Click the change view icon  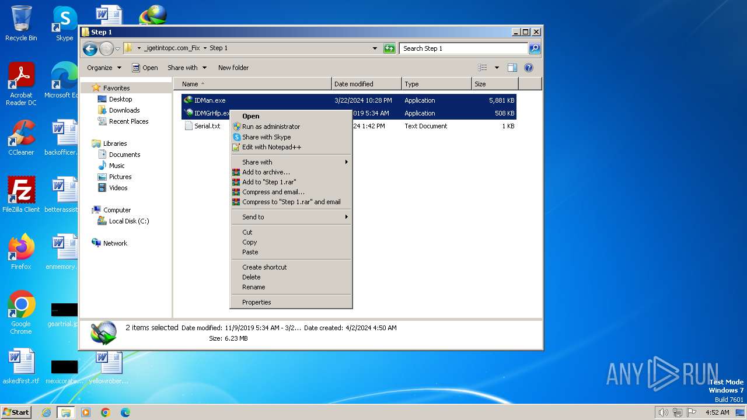click(483, 68)
